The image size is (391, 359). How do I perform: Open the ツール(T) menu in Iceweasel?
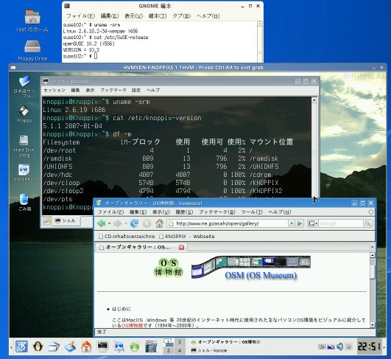[252, 212]
